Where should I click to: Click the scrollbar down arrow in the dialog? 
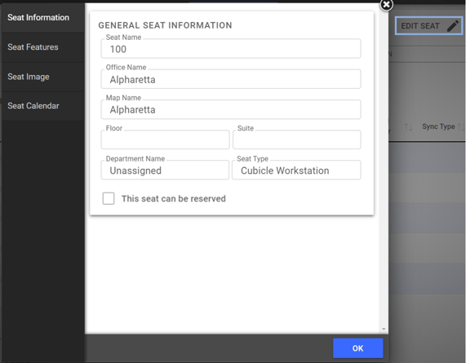[x=384, y=329]
